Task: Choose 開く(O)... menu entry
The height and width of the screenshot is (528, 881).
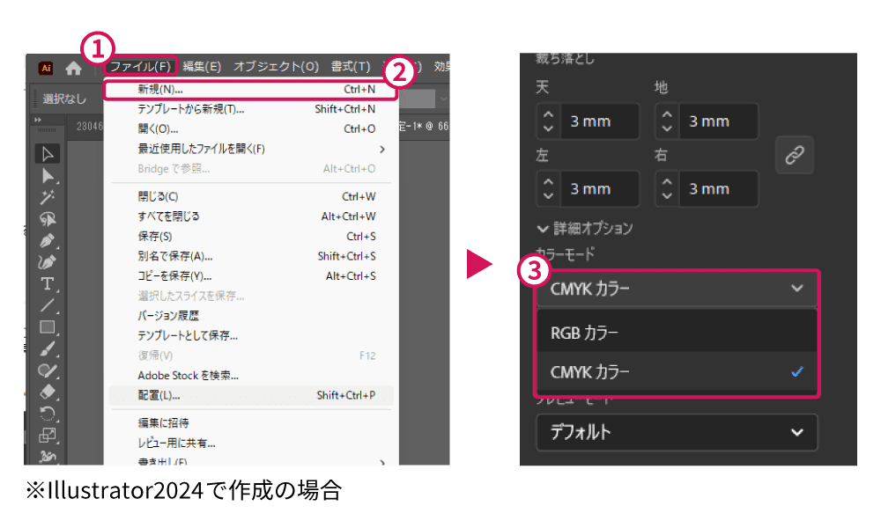Action: (251, 129)
